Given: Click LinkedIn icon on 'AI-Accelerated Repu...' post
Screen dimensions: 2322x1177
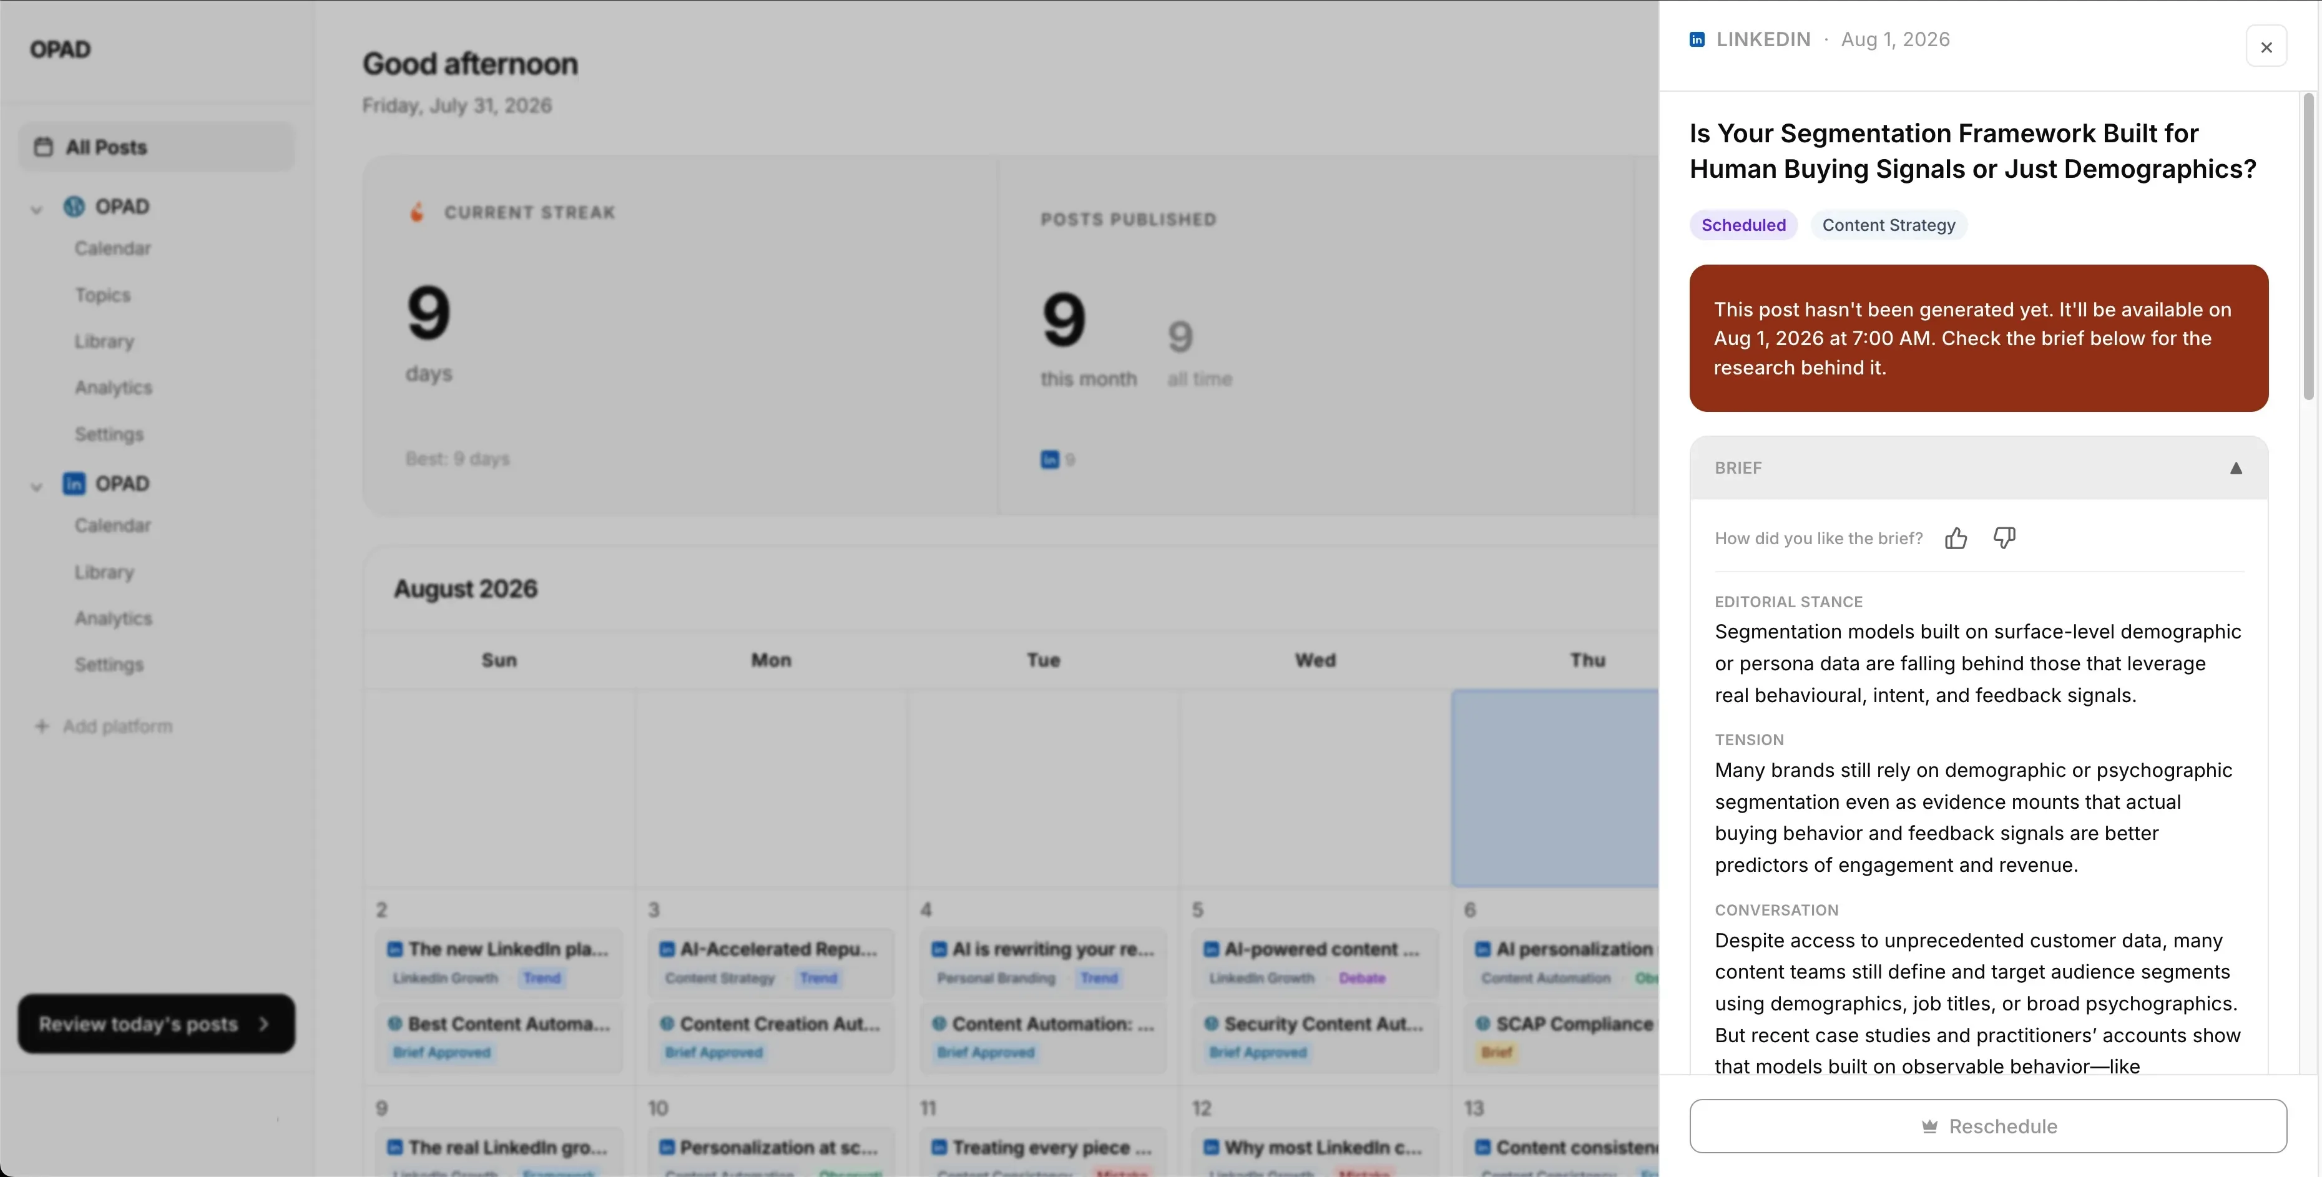Looking at the screenshot, I should (667, 949).
